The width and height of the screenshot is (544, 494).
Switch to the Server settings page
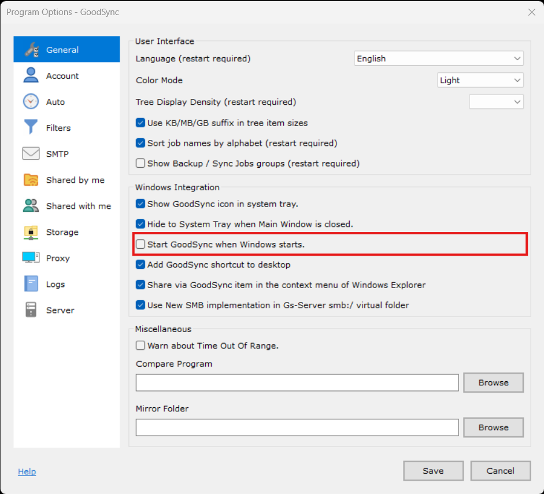(x=60, y=310)
